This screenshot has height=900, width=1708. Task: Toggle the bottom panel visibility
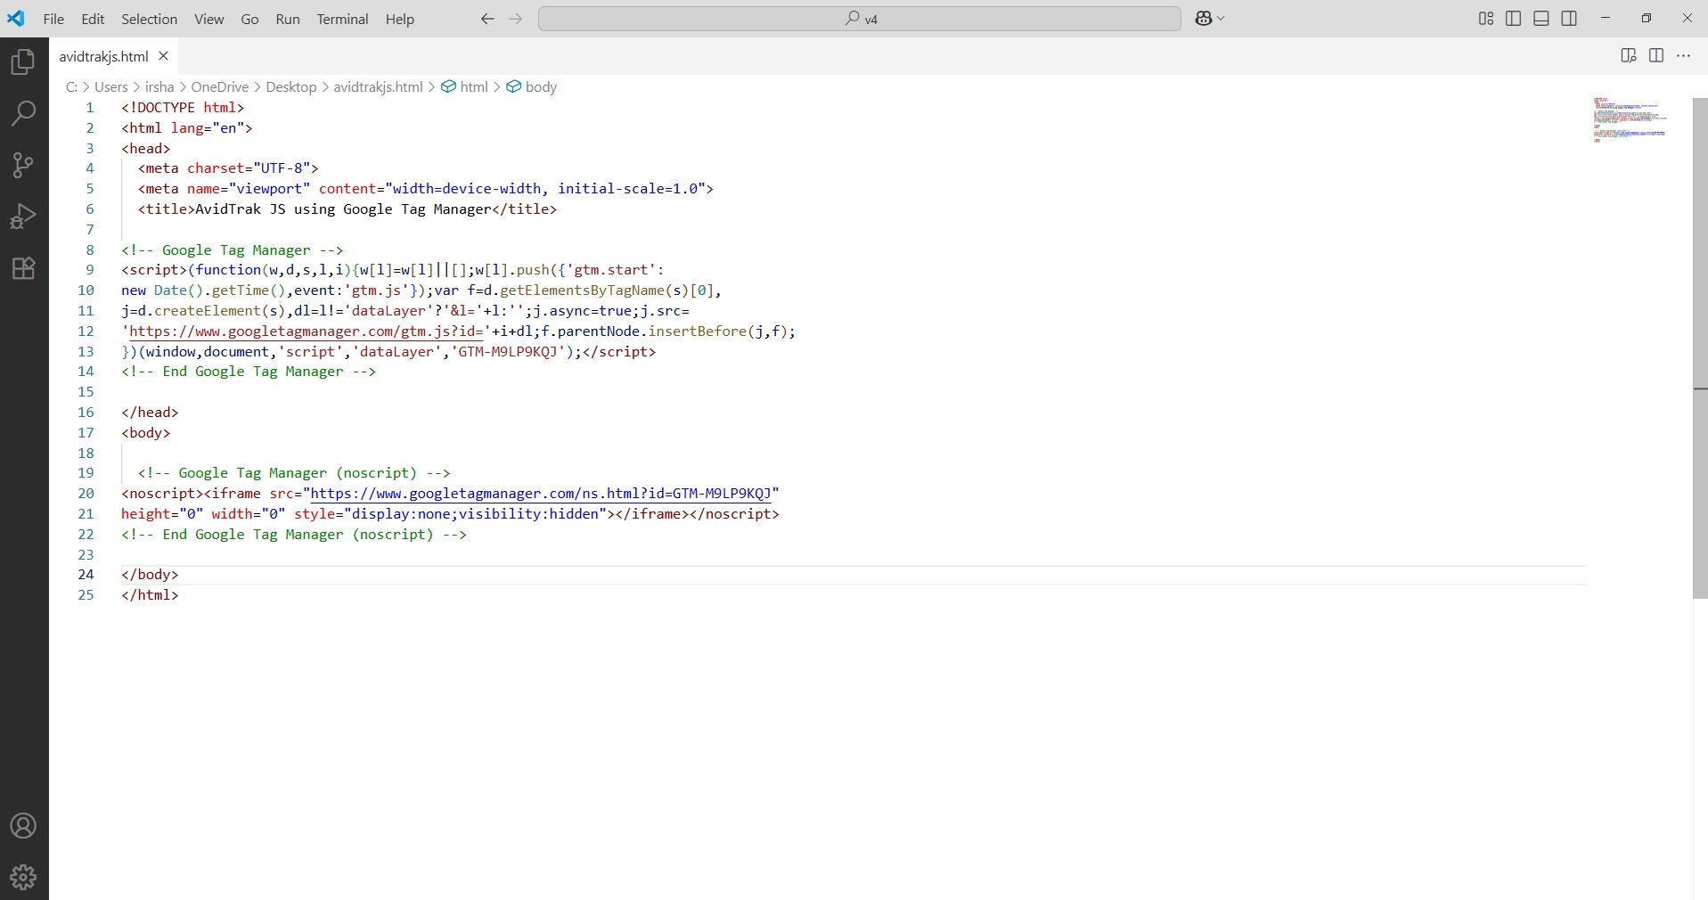tap(1541, 18)
